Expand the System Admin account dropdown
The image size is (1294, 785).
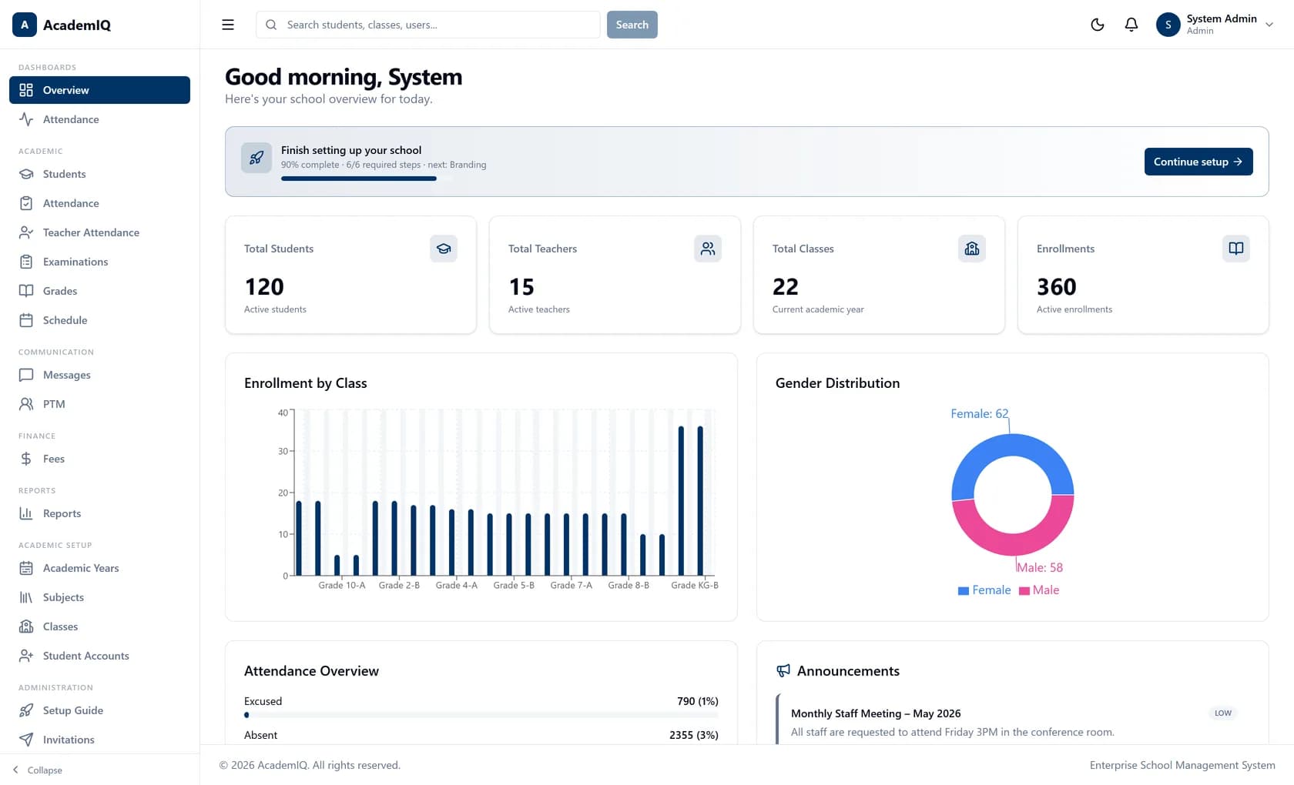coord(1215,25)
